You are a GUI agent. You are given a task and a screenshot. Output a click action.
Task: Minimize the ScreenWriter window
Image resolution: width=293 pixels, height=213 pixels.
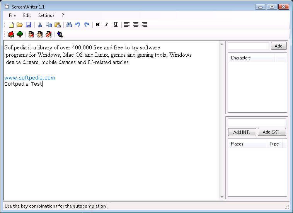point(261,7)
